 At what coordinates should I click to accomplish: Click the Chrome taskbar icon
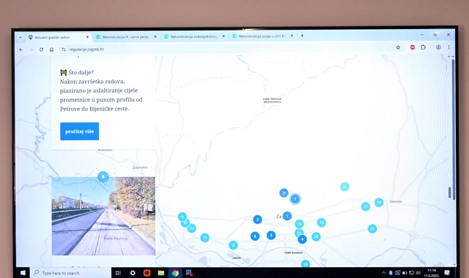click(x=176, y=273)
